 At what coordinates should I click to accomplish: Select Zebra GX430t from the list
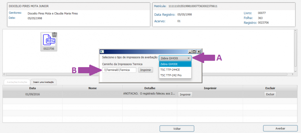175,64
